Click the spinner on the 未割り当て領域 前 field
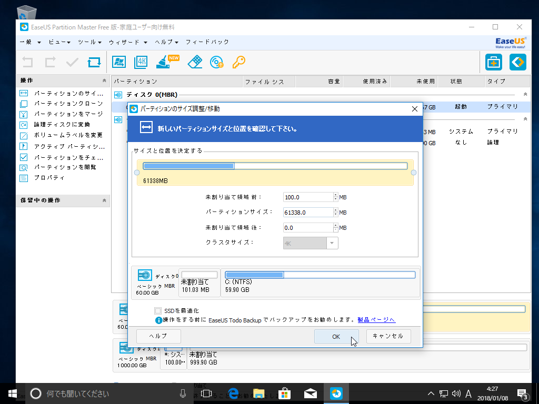The image size is (539, 404). point(335,197)
